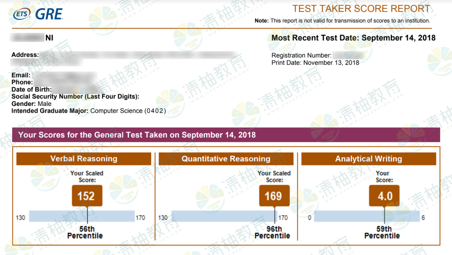Click the Address label
Image resolution: width=452 pixels, height=255 pixels.
tap(25, 55)
